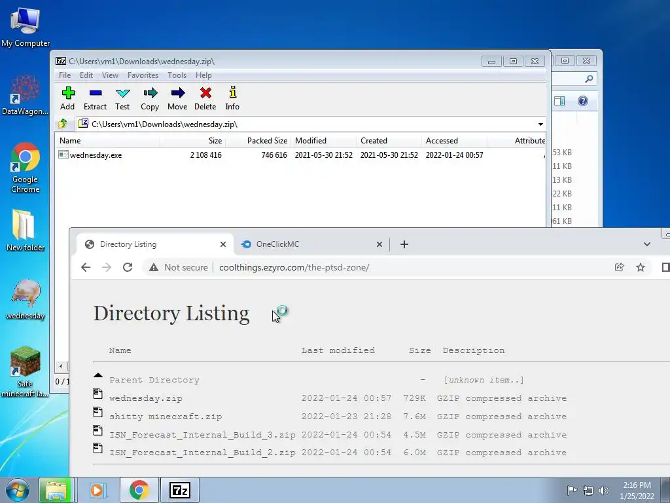Click the red Delete icon in 7-Zip

coord(205,98)
